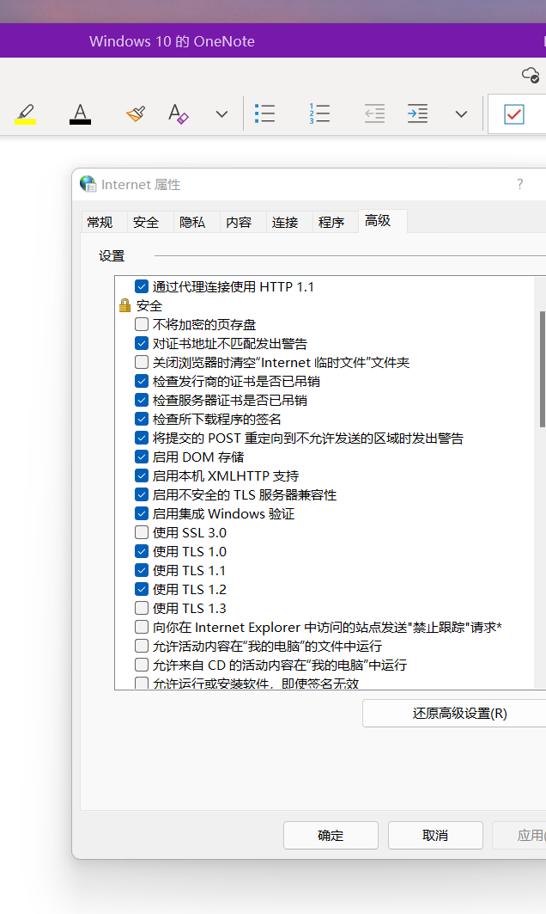The height and width of the screenshot is (914, 546).
Task: Click the help question mark in Internet 属性
Action: click(x=519, y=184)
